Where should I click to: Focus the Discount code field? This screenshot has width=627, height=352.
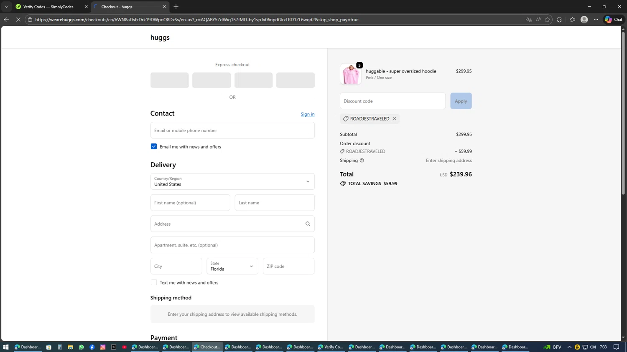(393, 101)
